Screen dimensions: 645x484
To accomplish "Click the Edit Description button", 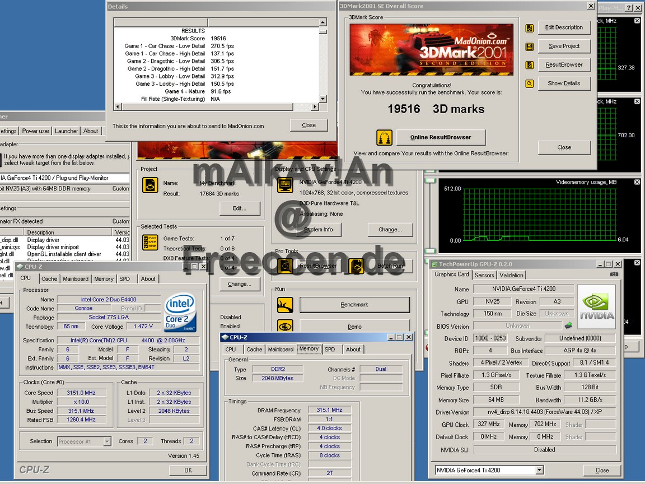I will point(564,27).
